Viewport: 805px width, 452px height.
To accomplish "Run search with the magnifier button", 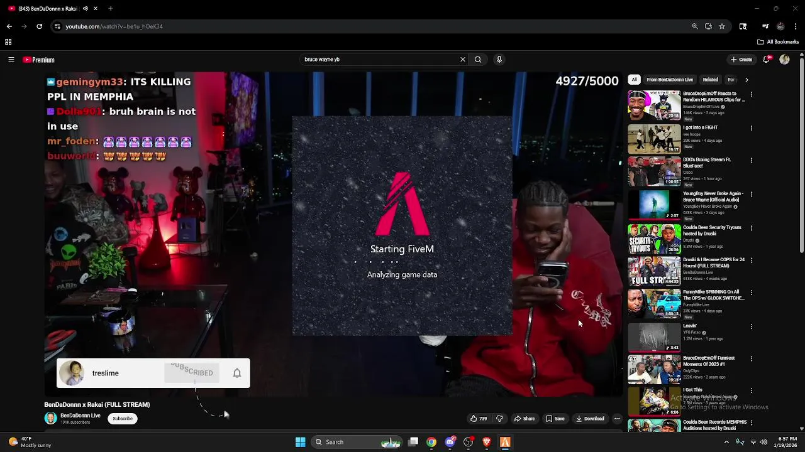I will (478, 60).
